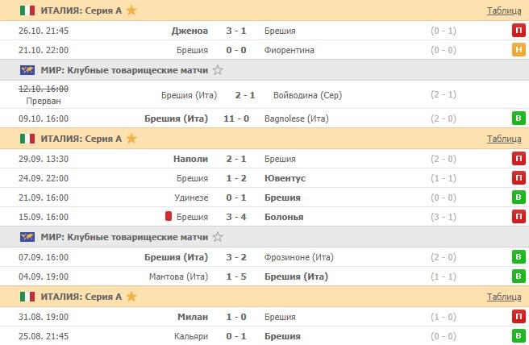529x345 pixels.
Task: Click the Italian flag in the top header
Action: click(27, 10)
